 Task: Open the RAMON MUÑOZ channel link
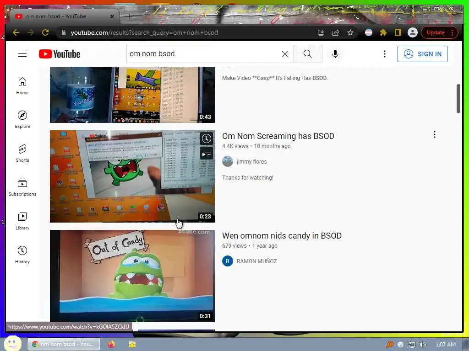pos(256,261)
